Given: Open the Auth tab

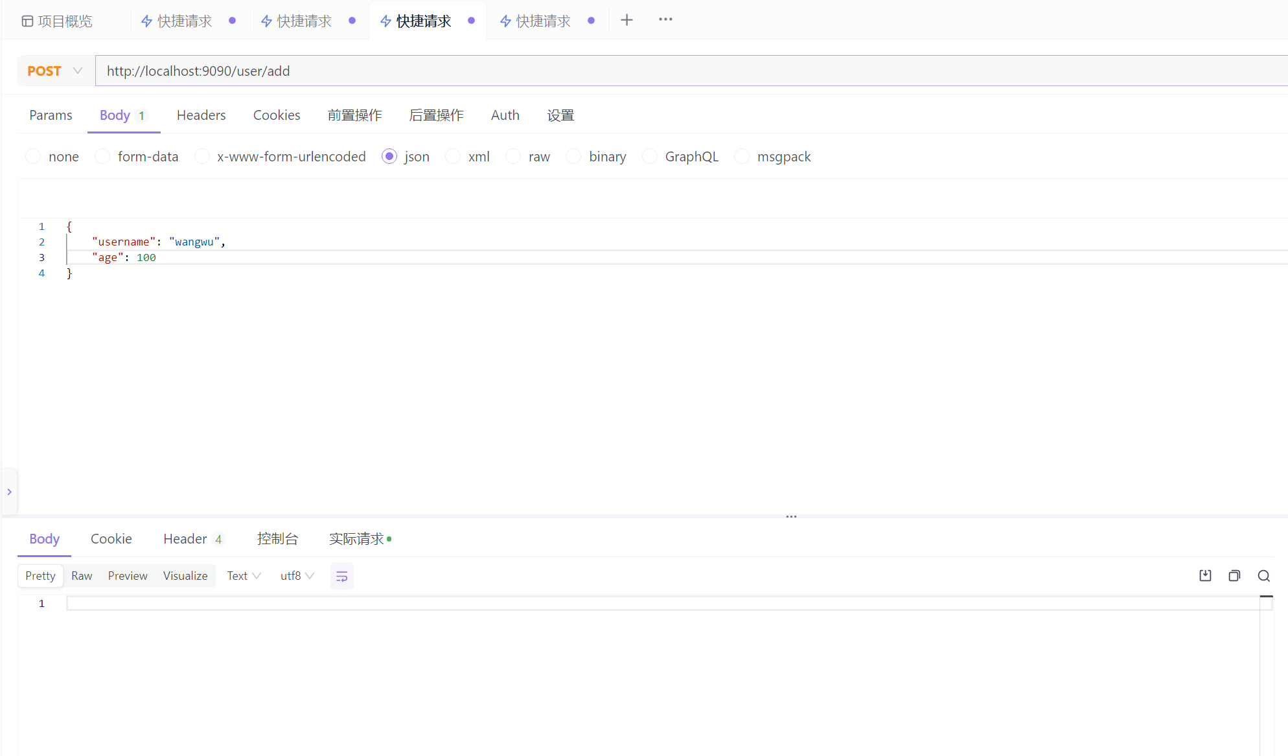Looking at the screenshot, I should 505,115.
